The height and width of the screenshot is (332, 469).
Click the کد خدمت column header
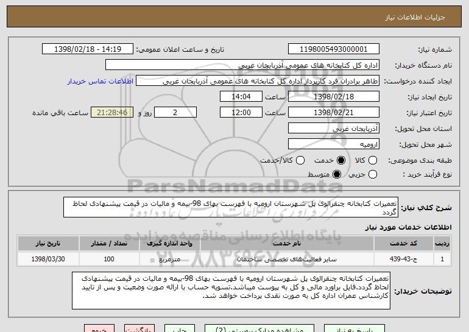[x=403, y=244]
